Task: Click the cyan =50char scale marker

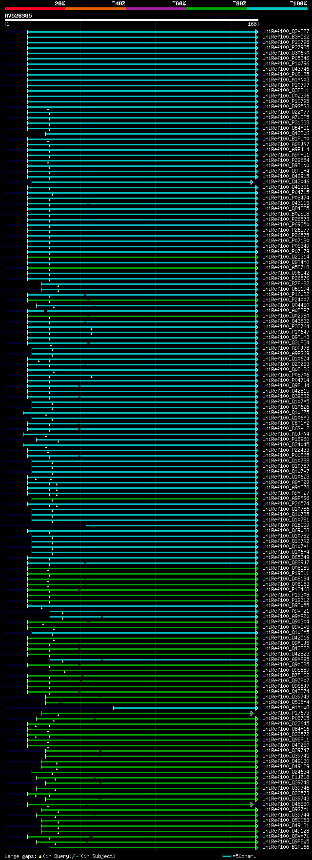Action: tap(226, 857)
